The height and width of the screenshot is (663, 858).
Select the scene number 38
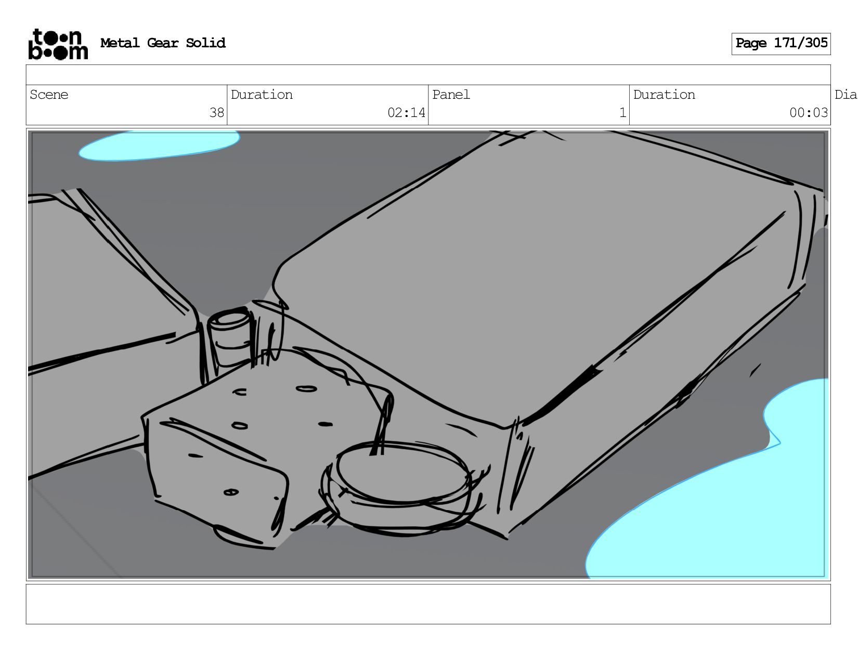216,113
